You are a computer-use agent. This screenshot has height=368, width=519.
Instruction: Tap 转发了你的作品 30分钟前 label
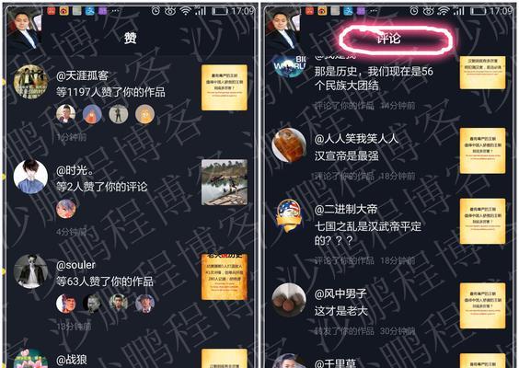[364, 331]
